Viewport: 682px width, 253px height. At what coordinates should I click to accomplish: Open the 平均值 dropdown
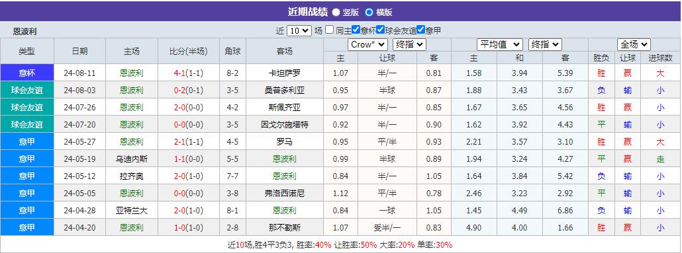[x=500, y=44]
